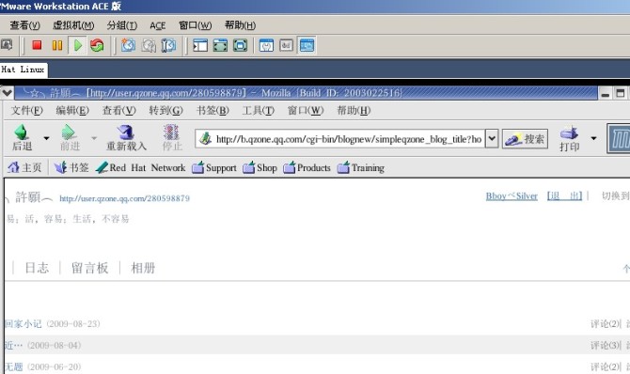Suspend the VM with yellow pause icon
This screenshot has height=374, width=630.
click(x=57, y=45)
